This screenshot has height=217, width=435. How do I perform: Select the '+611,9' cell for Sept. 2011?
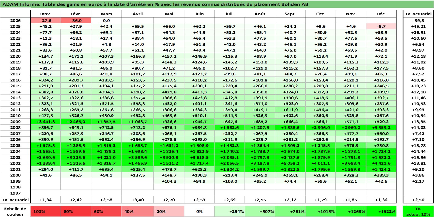[290, 110]
